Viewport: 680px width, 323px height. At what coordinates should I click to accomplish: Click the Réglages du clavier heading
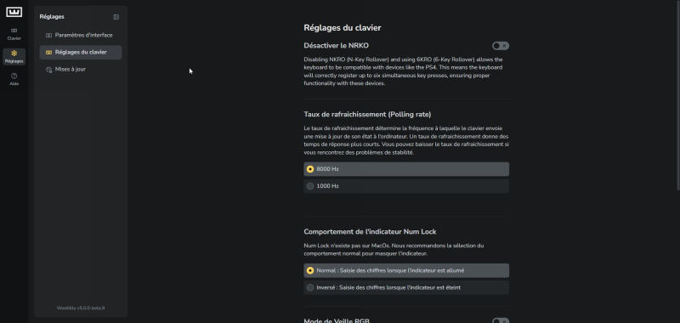tap(343, 28)
